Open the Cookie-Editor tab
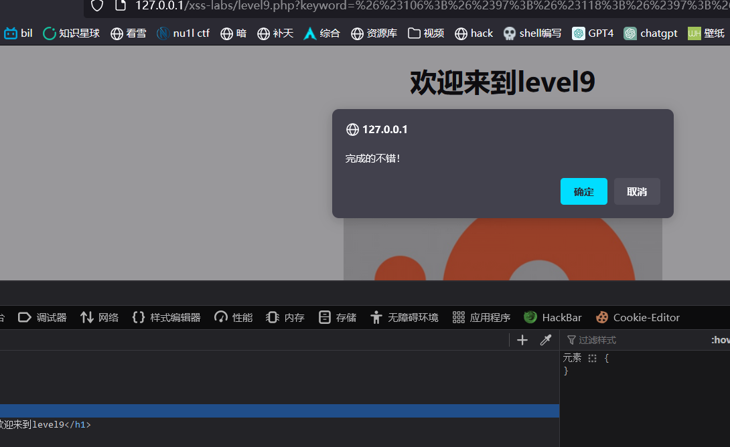Screen dimensions: 730x447 click(x=638, y=317)
